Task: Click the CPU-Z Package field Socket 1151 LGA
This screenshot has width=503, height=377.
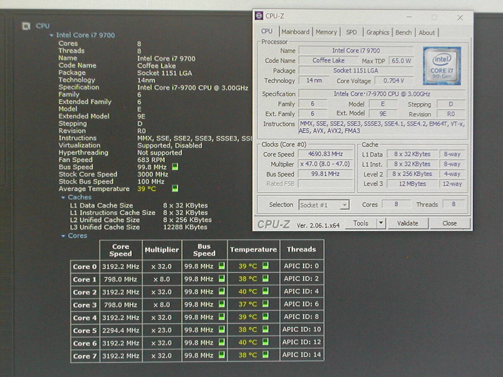Action: click(x=356, y=70)
